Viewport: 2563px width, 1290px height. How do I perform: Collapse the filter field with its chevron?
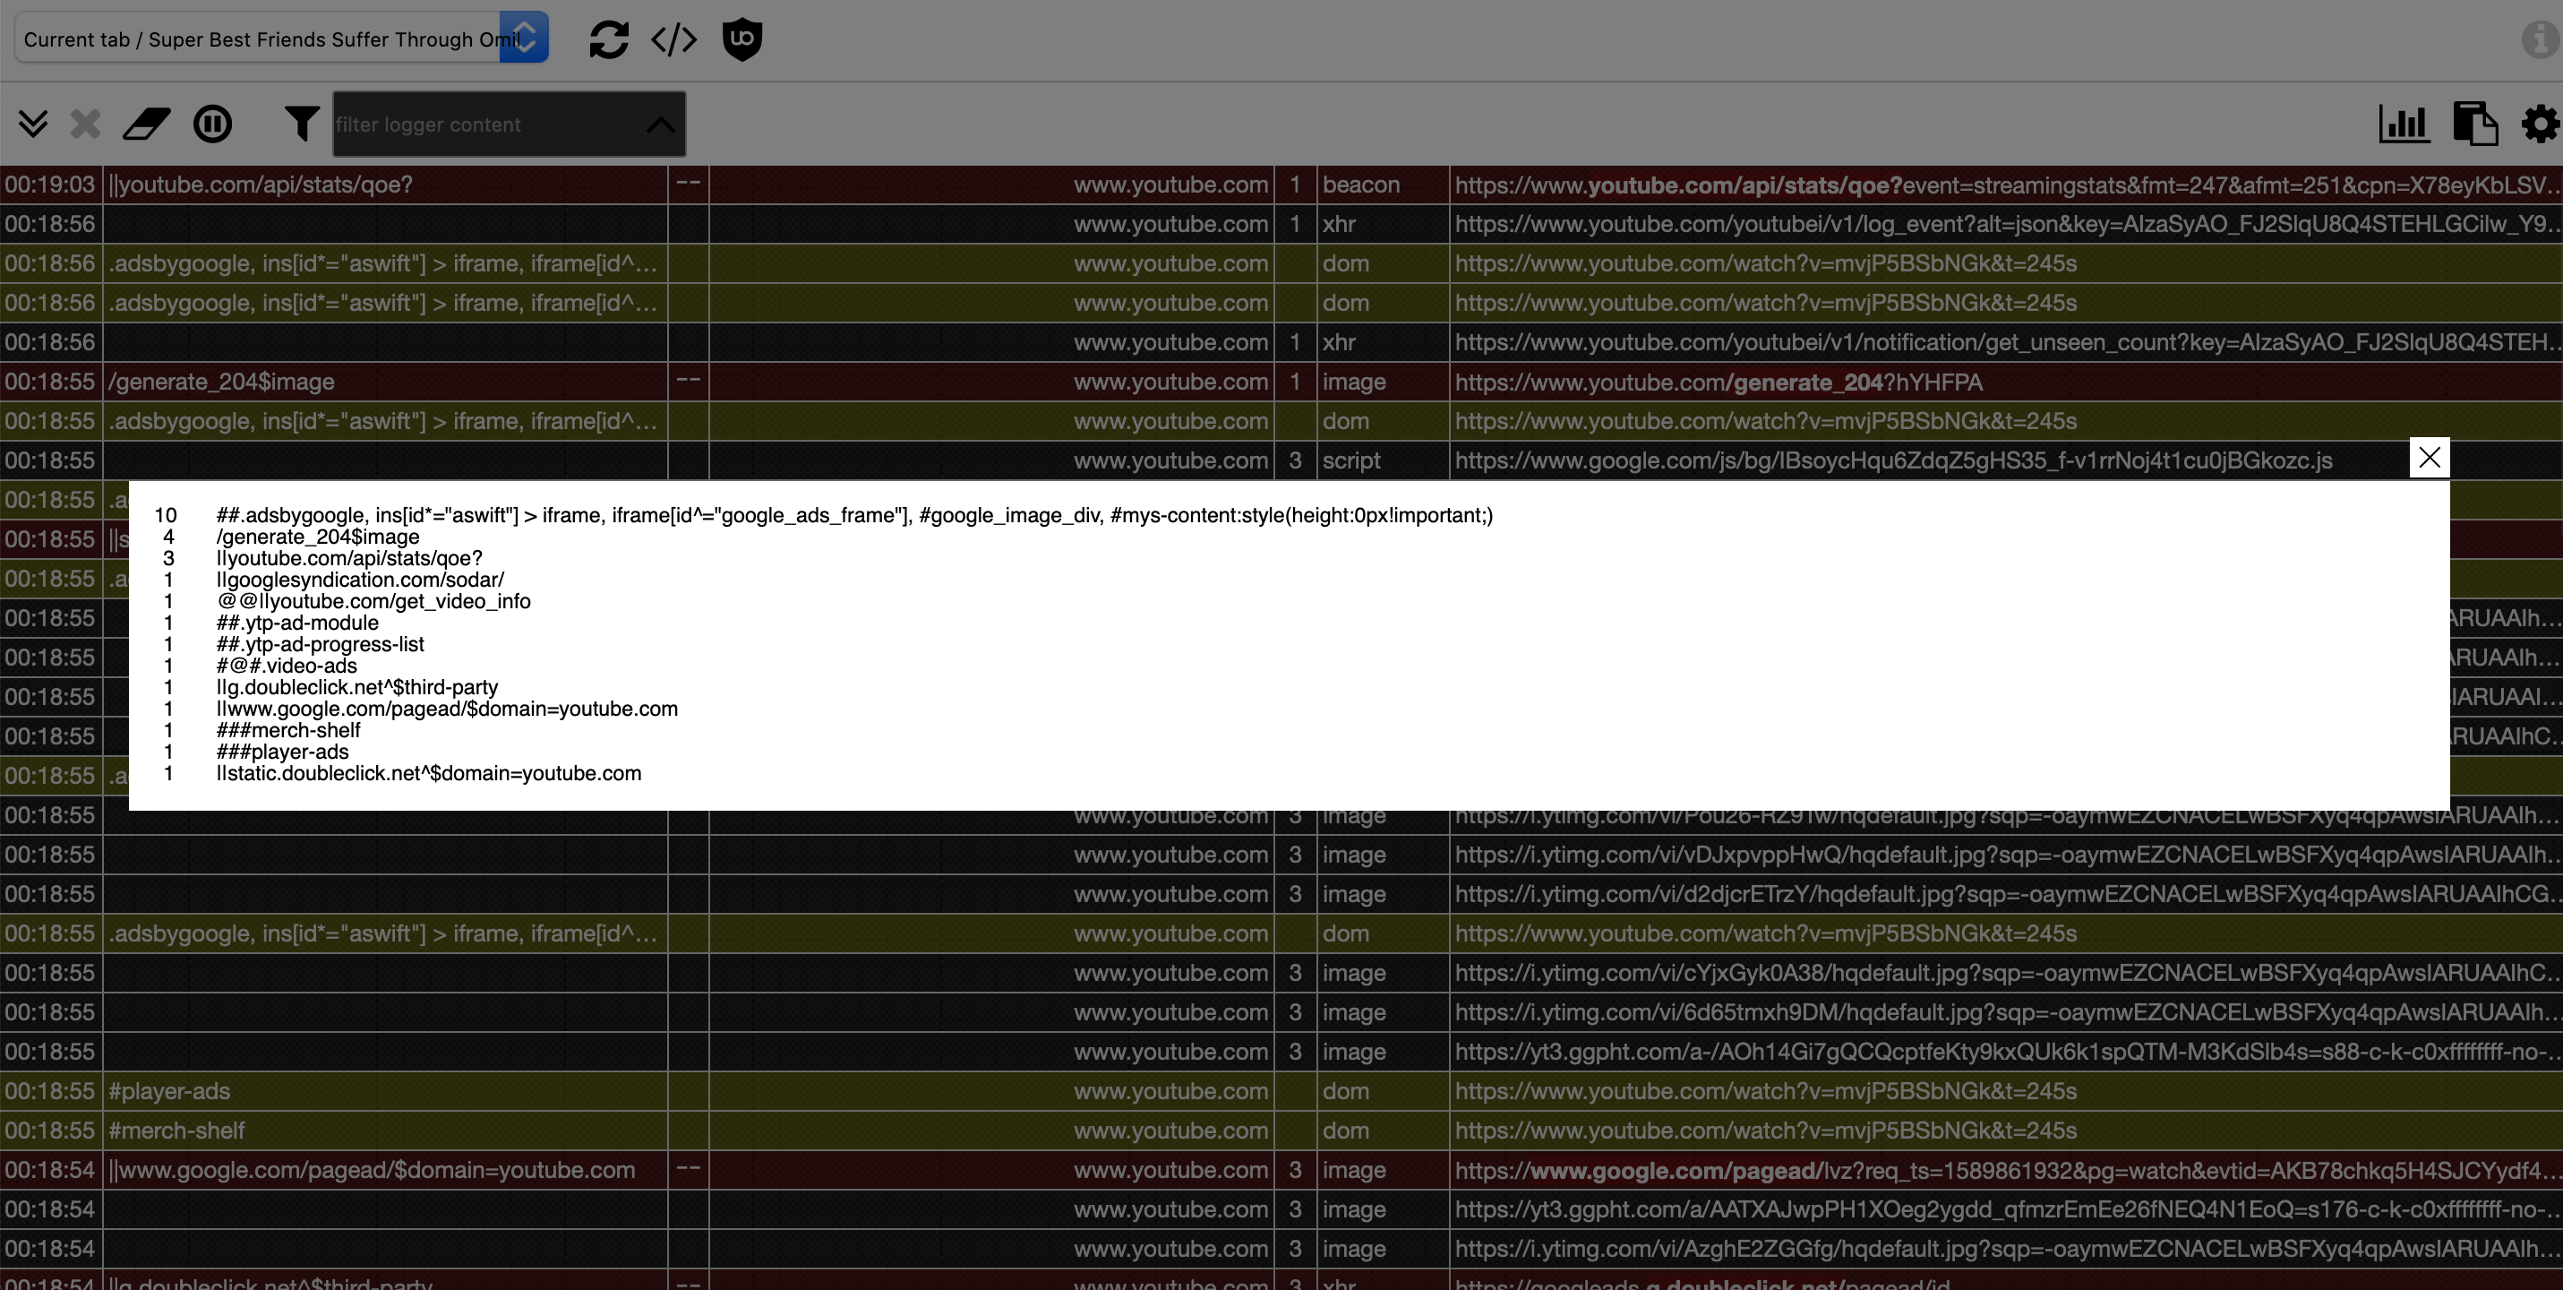tap(661, 127)
